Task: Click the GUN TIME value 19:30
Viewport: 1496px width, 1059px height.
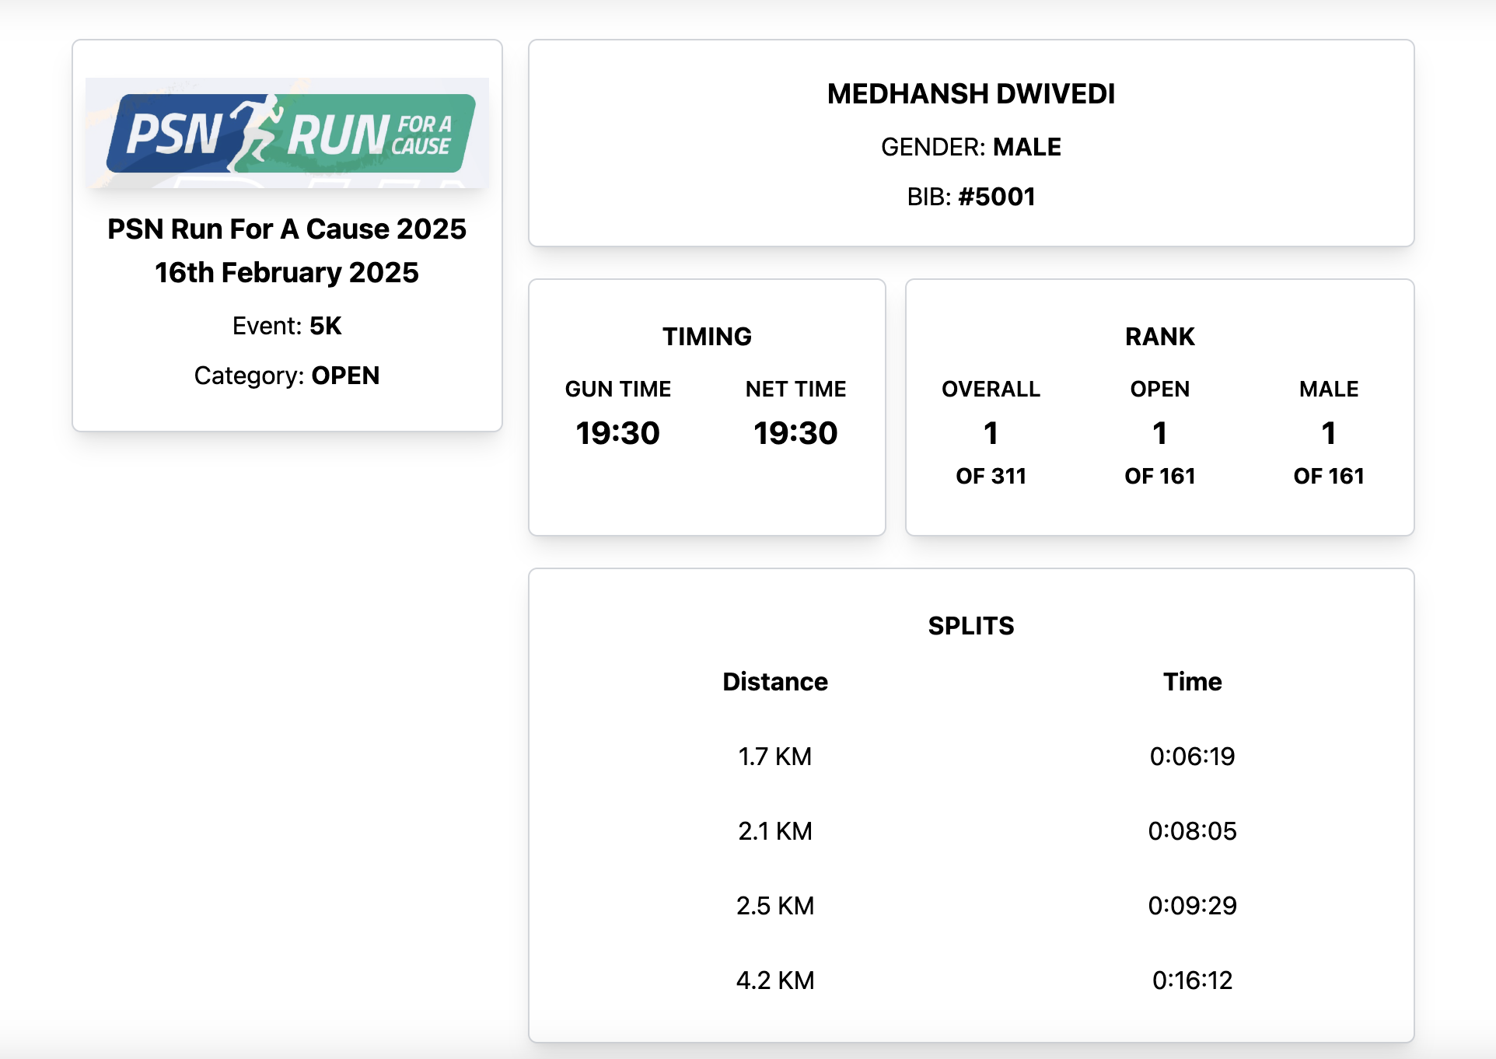Action: (x=617, y=433)
